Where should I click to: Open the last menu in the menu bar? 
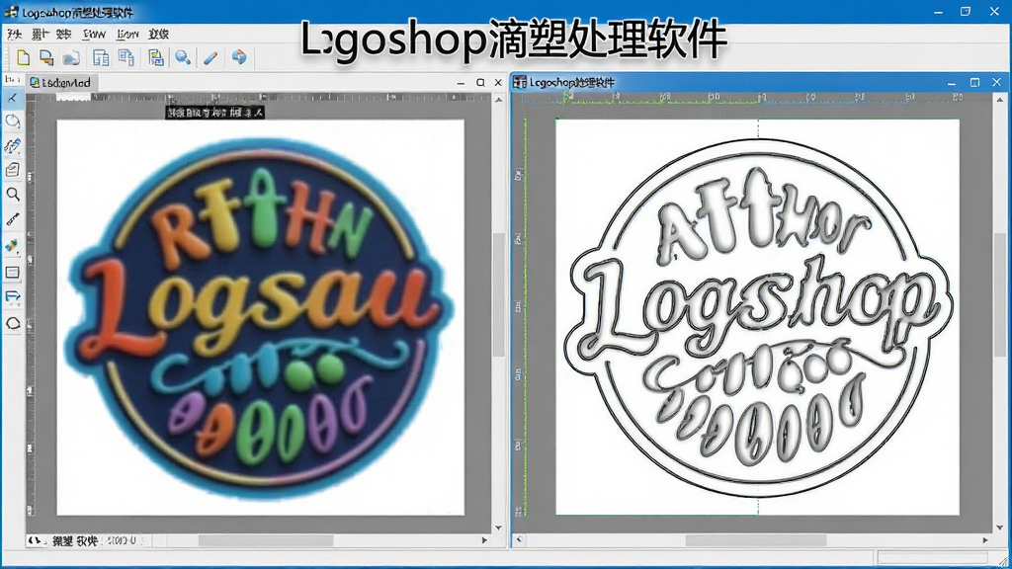pos(159,35)
